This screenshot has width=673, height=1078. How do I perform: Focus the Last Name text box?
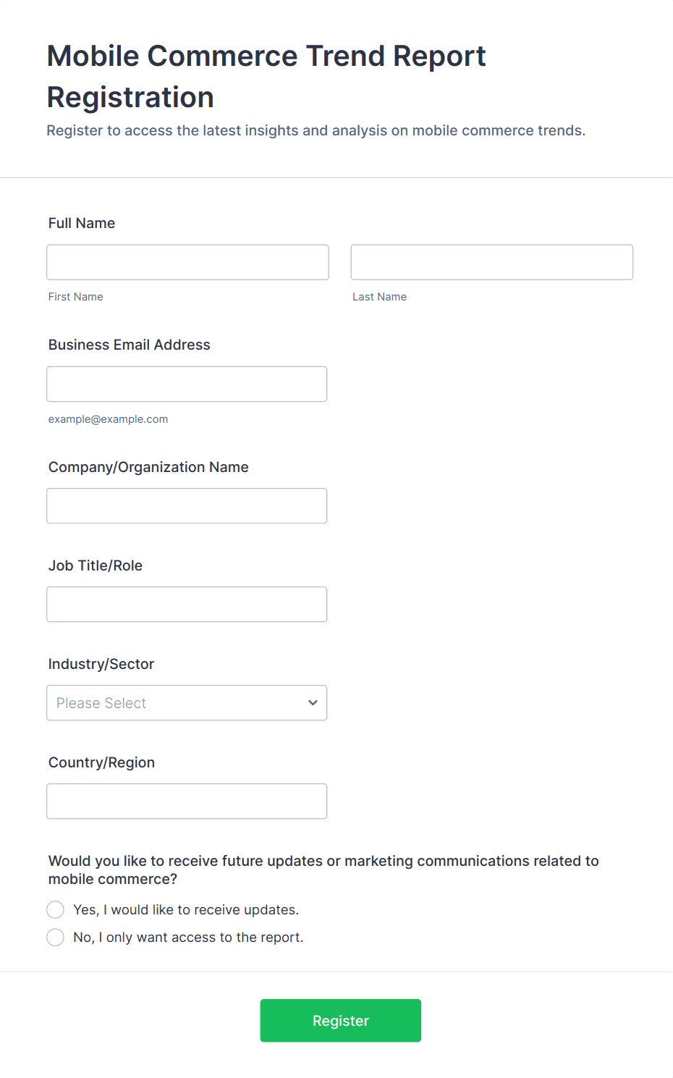(491, 262)
